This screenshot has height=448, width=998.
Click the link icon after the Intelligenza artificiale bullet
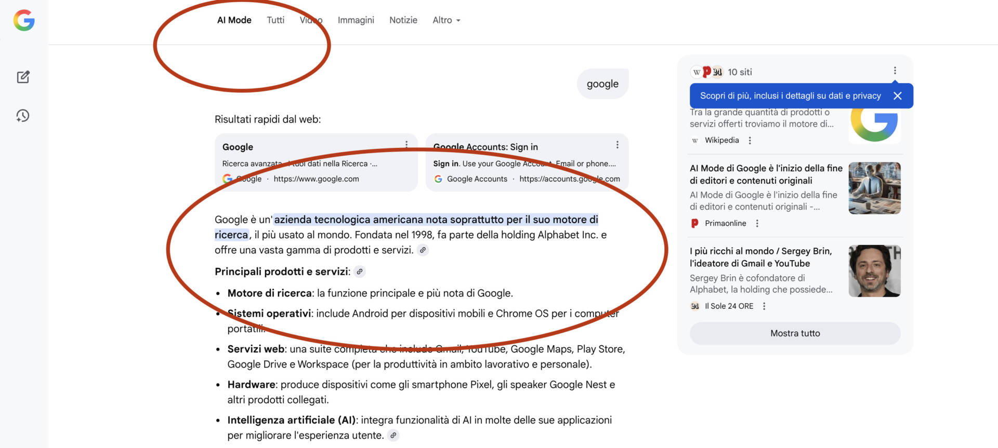click(393, 436)
